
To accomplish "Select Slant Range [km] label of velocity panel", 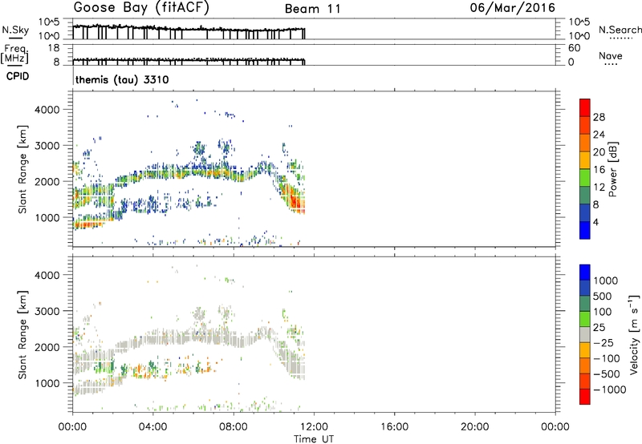I will point(22,334).
